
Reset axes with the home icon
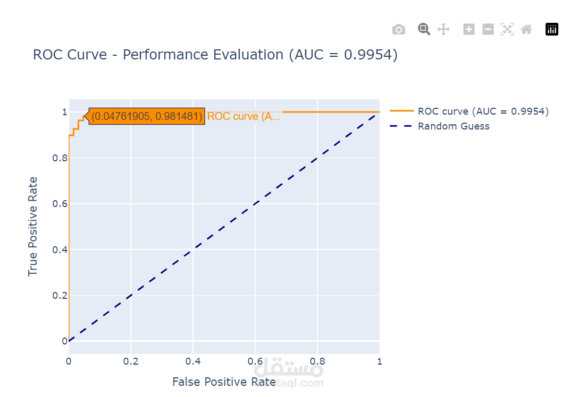526,29
